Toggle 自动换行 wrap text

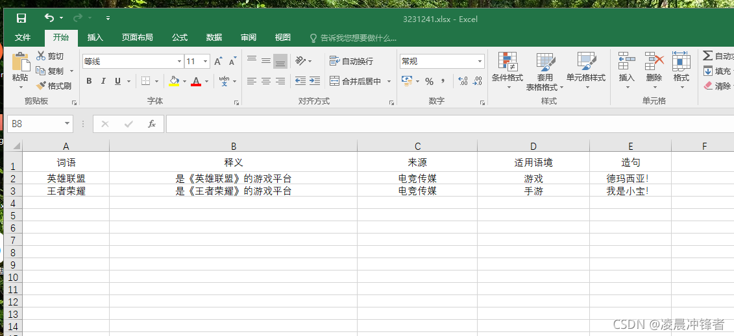click(x=351, y=62)
